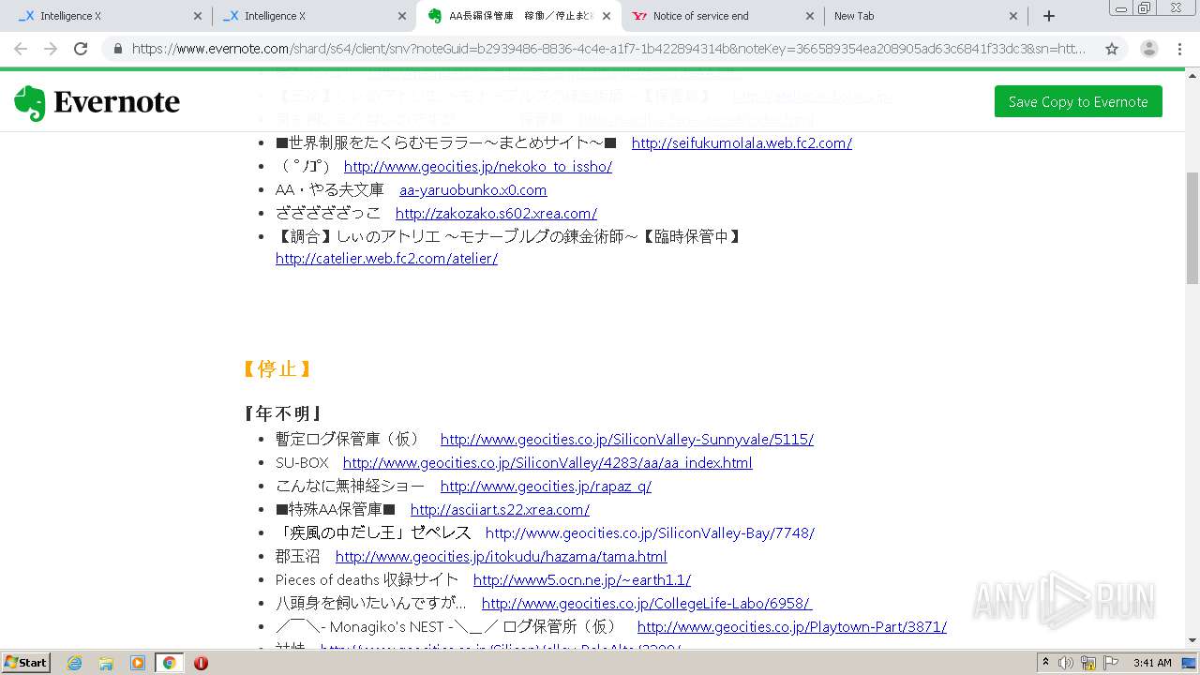Click page vertical scrollbar thumb
The height and width of the screenshot is (675, 1200).
pyautogui.click(x=1192, y=228)
